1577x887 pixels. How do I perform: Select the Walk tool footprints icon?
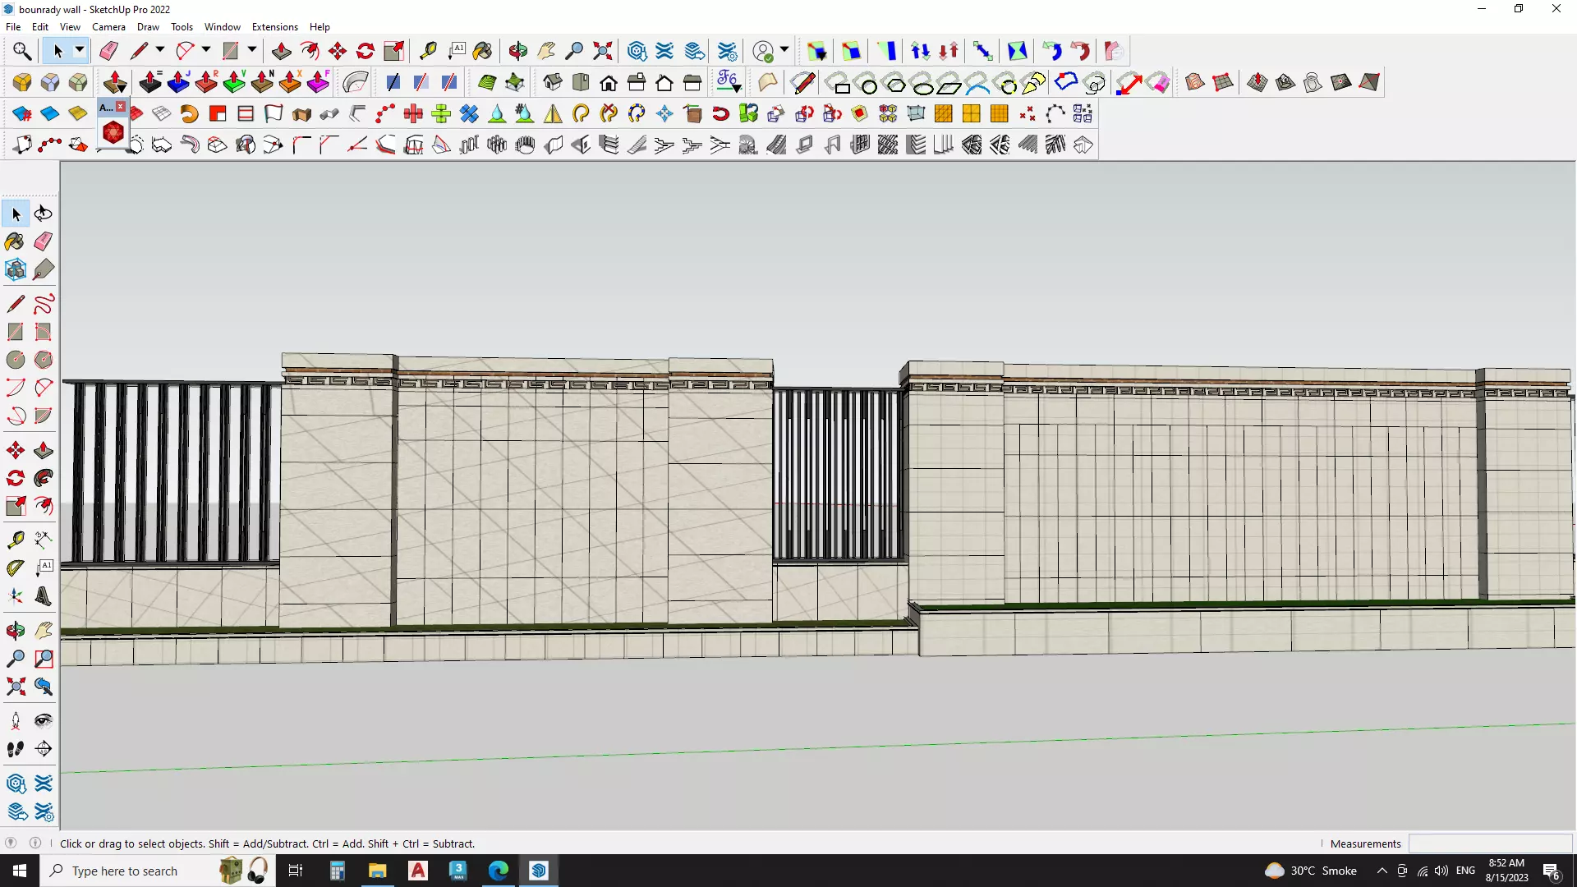coord(16,749)
